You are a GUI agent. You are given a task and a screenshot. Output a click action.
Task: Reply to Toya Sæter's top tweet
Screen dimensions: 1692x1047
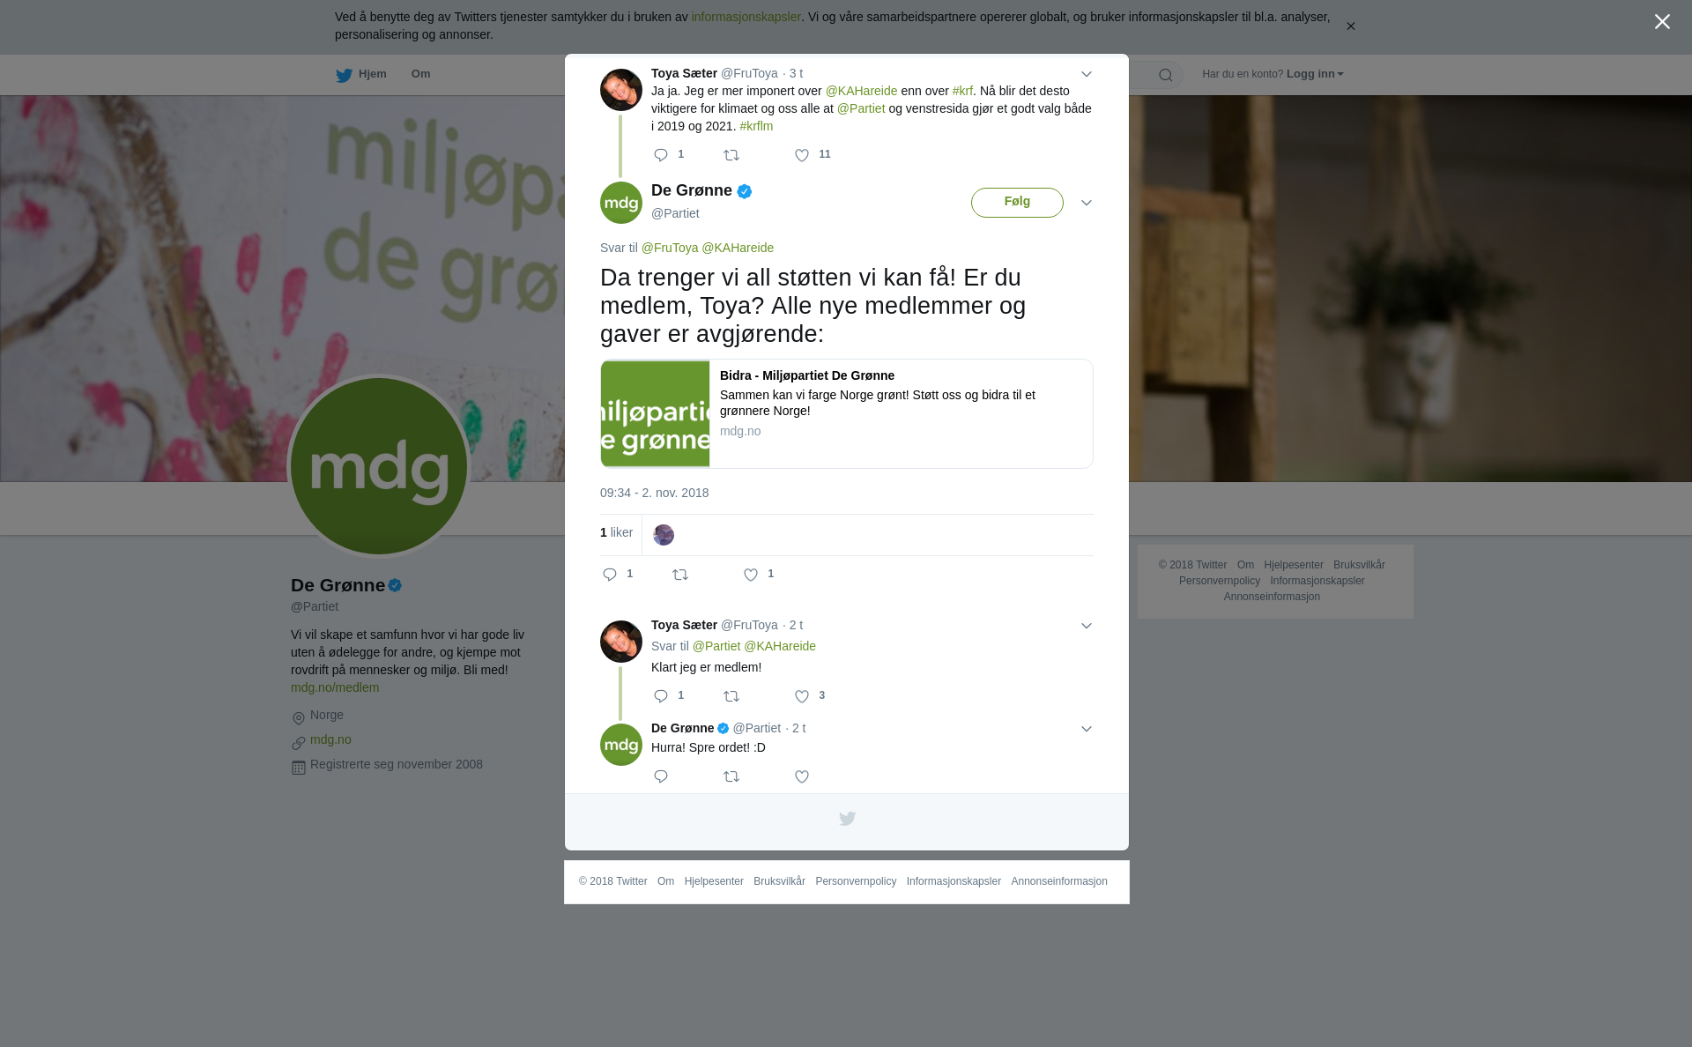tap(661, 156)
